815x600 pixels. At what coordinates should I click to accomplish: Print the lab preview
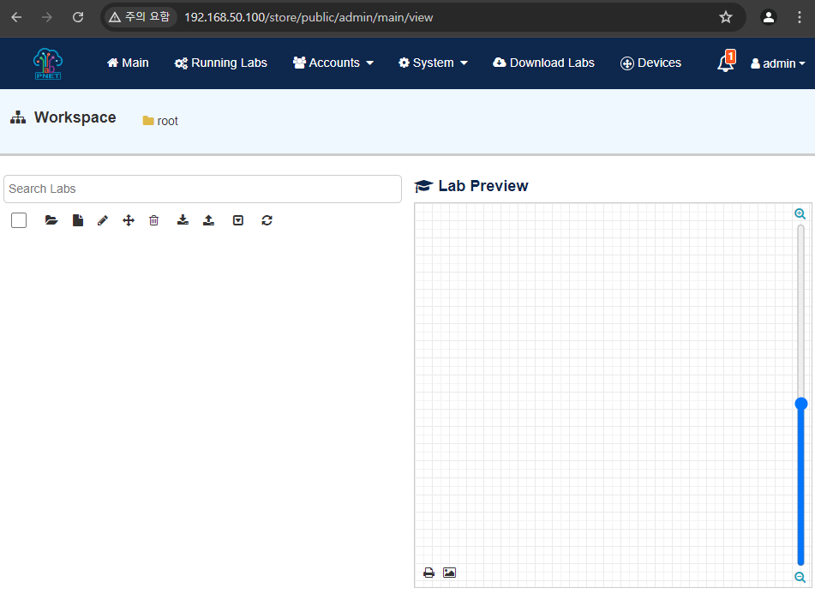pos(428,573)
